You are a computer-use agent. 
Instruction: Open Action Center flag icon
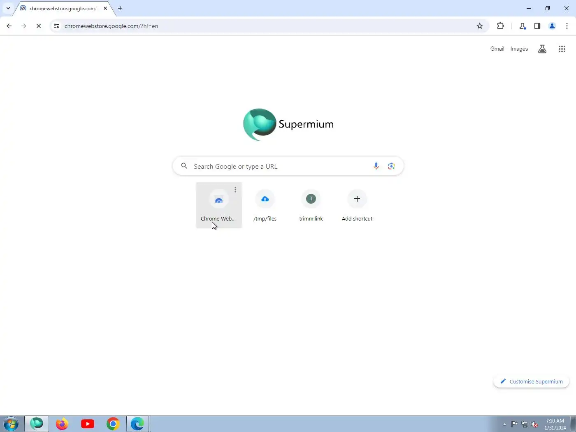(515, 424)
